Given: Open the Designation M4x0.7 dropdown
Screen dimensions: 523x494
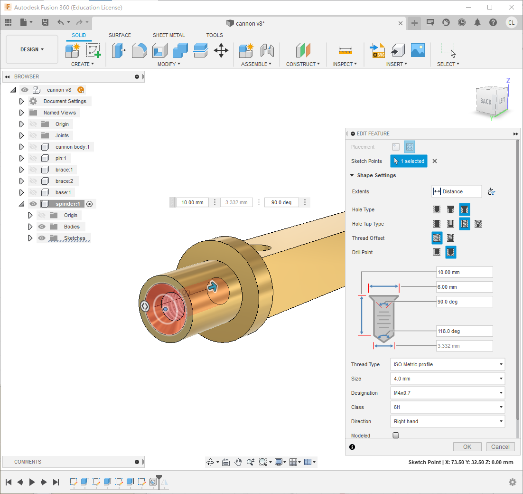Looking at the screenshot, I should tap(447, 393).
